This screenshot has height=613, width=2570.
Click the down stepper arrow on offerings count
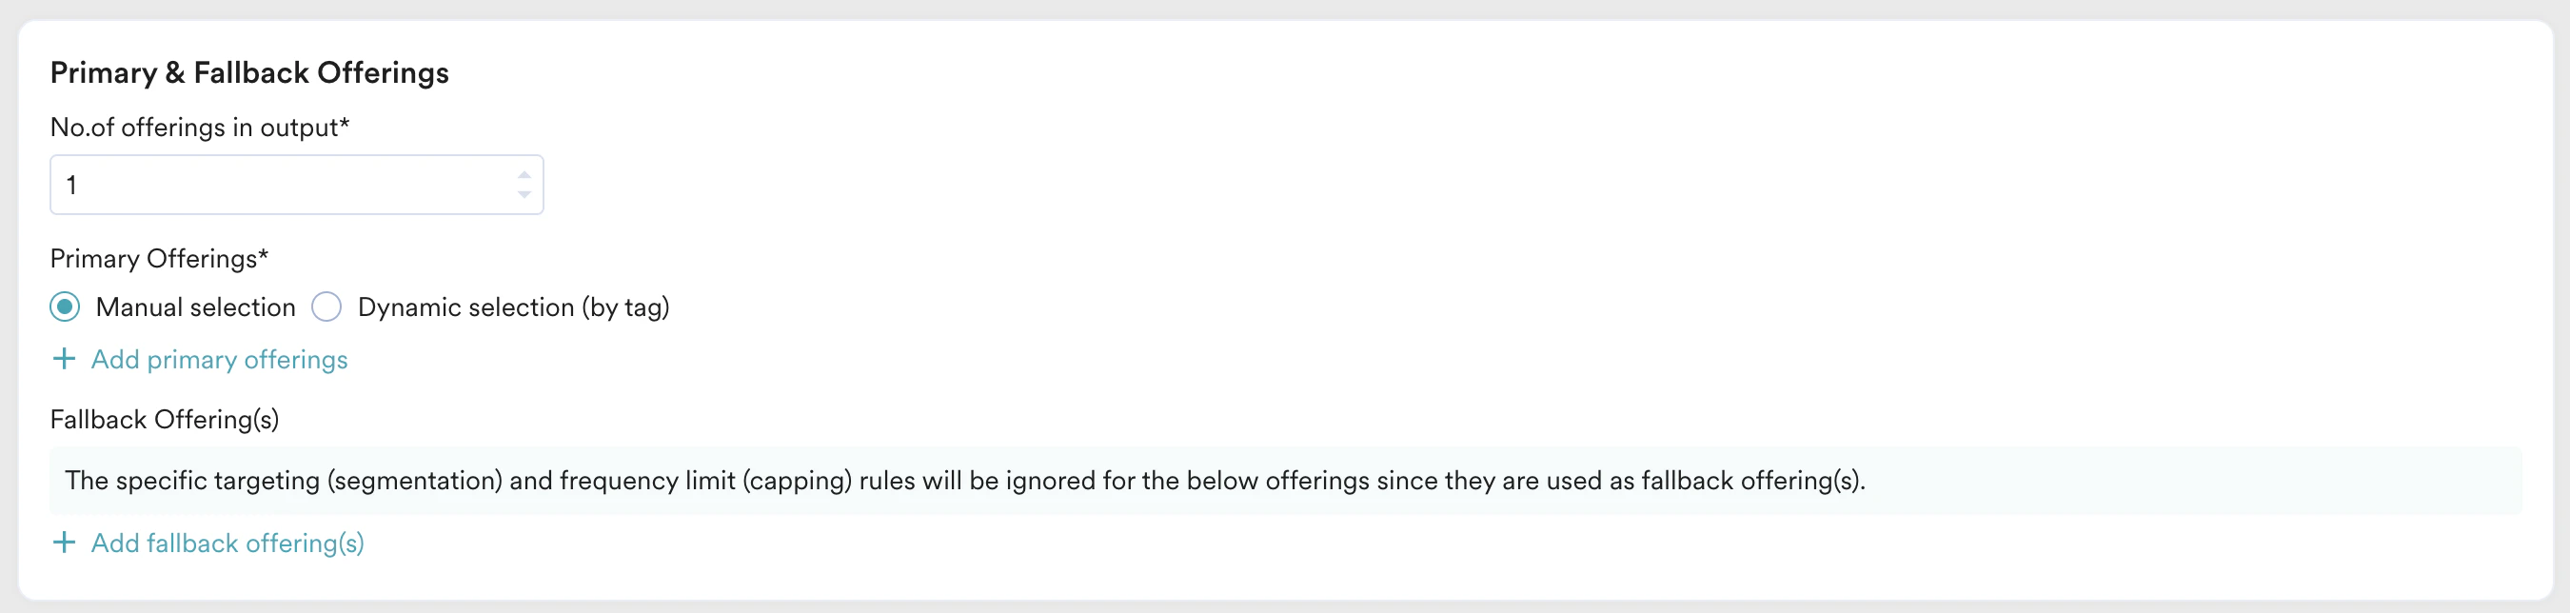point(523,193)
